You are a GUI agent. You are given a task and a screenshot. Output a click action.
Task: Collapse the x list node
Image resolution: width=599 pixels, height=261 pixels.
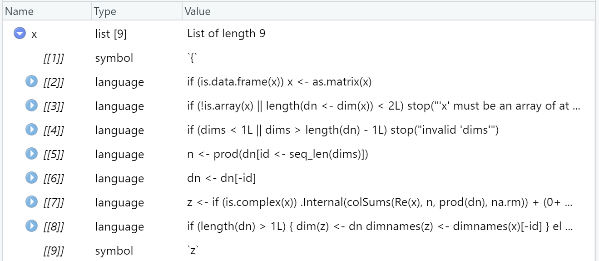pos(20,33)
